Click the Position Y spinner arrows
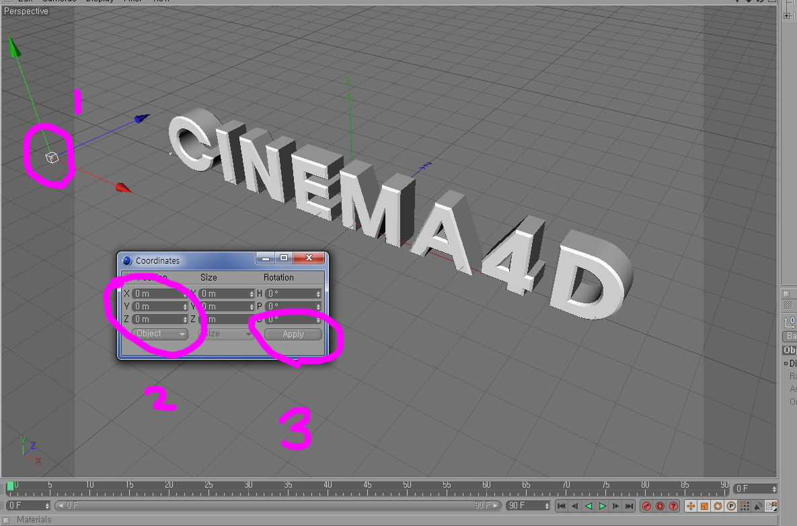This screenshot has height=526, width=797. 185,307
